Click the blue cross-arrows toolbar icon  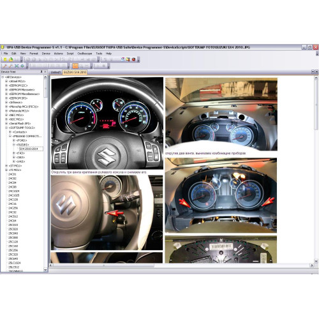(17, 66)
